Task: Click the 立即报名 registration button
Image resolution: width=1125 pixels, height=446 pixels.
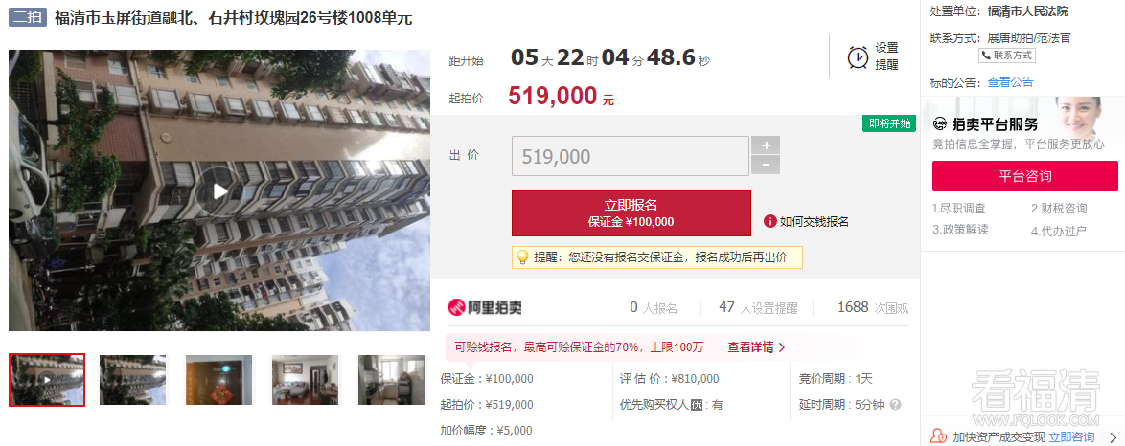Action: [631, 213]
